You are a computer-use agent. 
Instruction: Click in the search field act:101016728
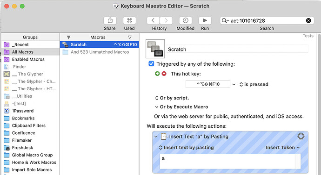pyautogui.click(x=267, y=20)
